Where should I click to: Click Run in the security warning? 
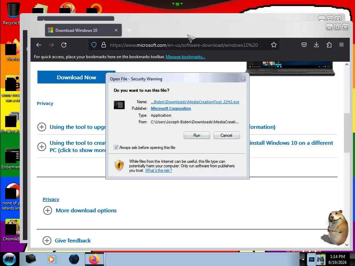click(x=197, y=135)
